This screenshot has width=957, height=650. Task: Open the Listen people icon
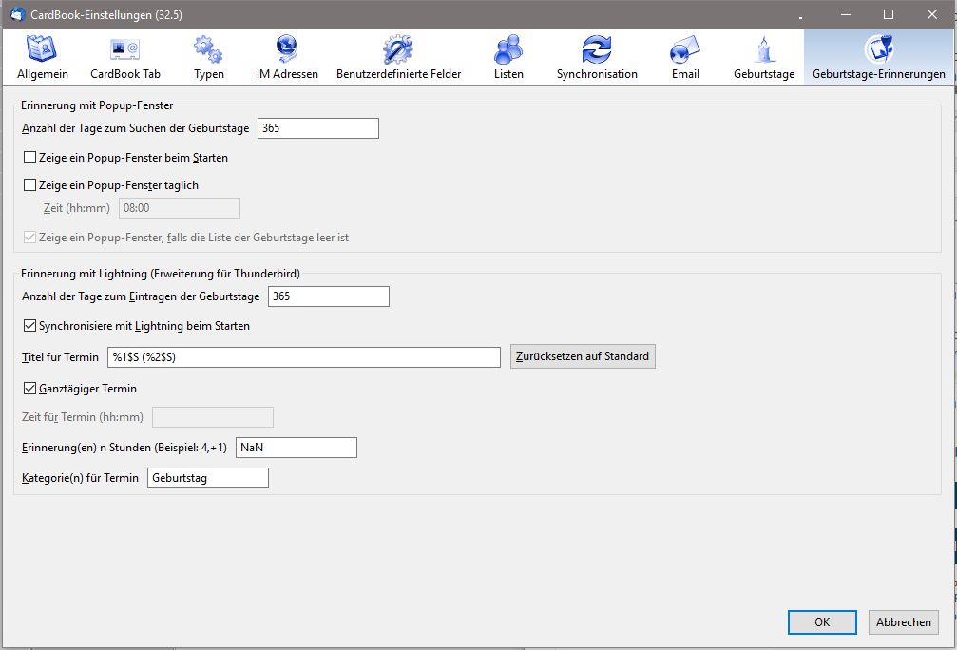pos(508,49)
